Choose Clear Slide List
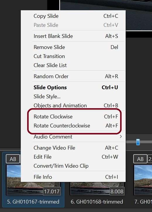152x212 pixels. (73, 65)
